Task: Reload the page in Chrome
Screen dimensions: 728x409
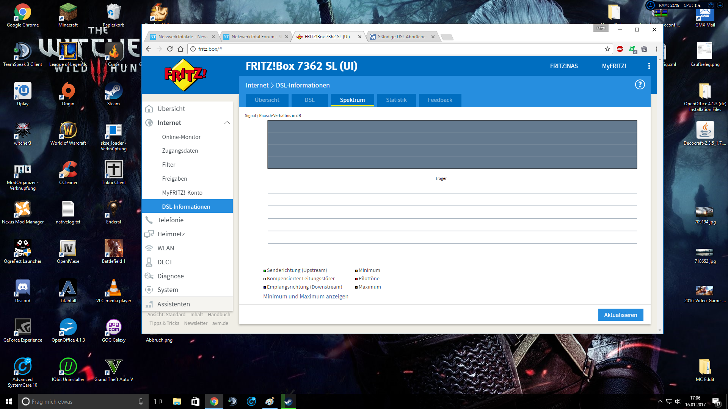Action: 170,49
